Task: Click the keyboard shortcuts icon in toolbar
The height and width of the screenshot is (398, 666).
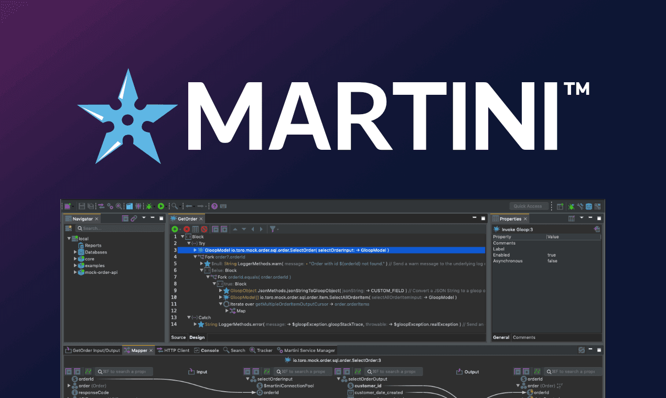Action: point(223,206)
